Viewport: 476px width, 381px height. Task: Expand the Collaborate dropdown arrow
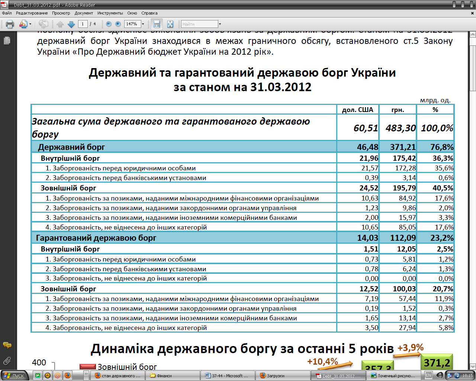pos(30,24)
